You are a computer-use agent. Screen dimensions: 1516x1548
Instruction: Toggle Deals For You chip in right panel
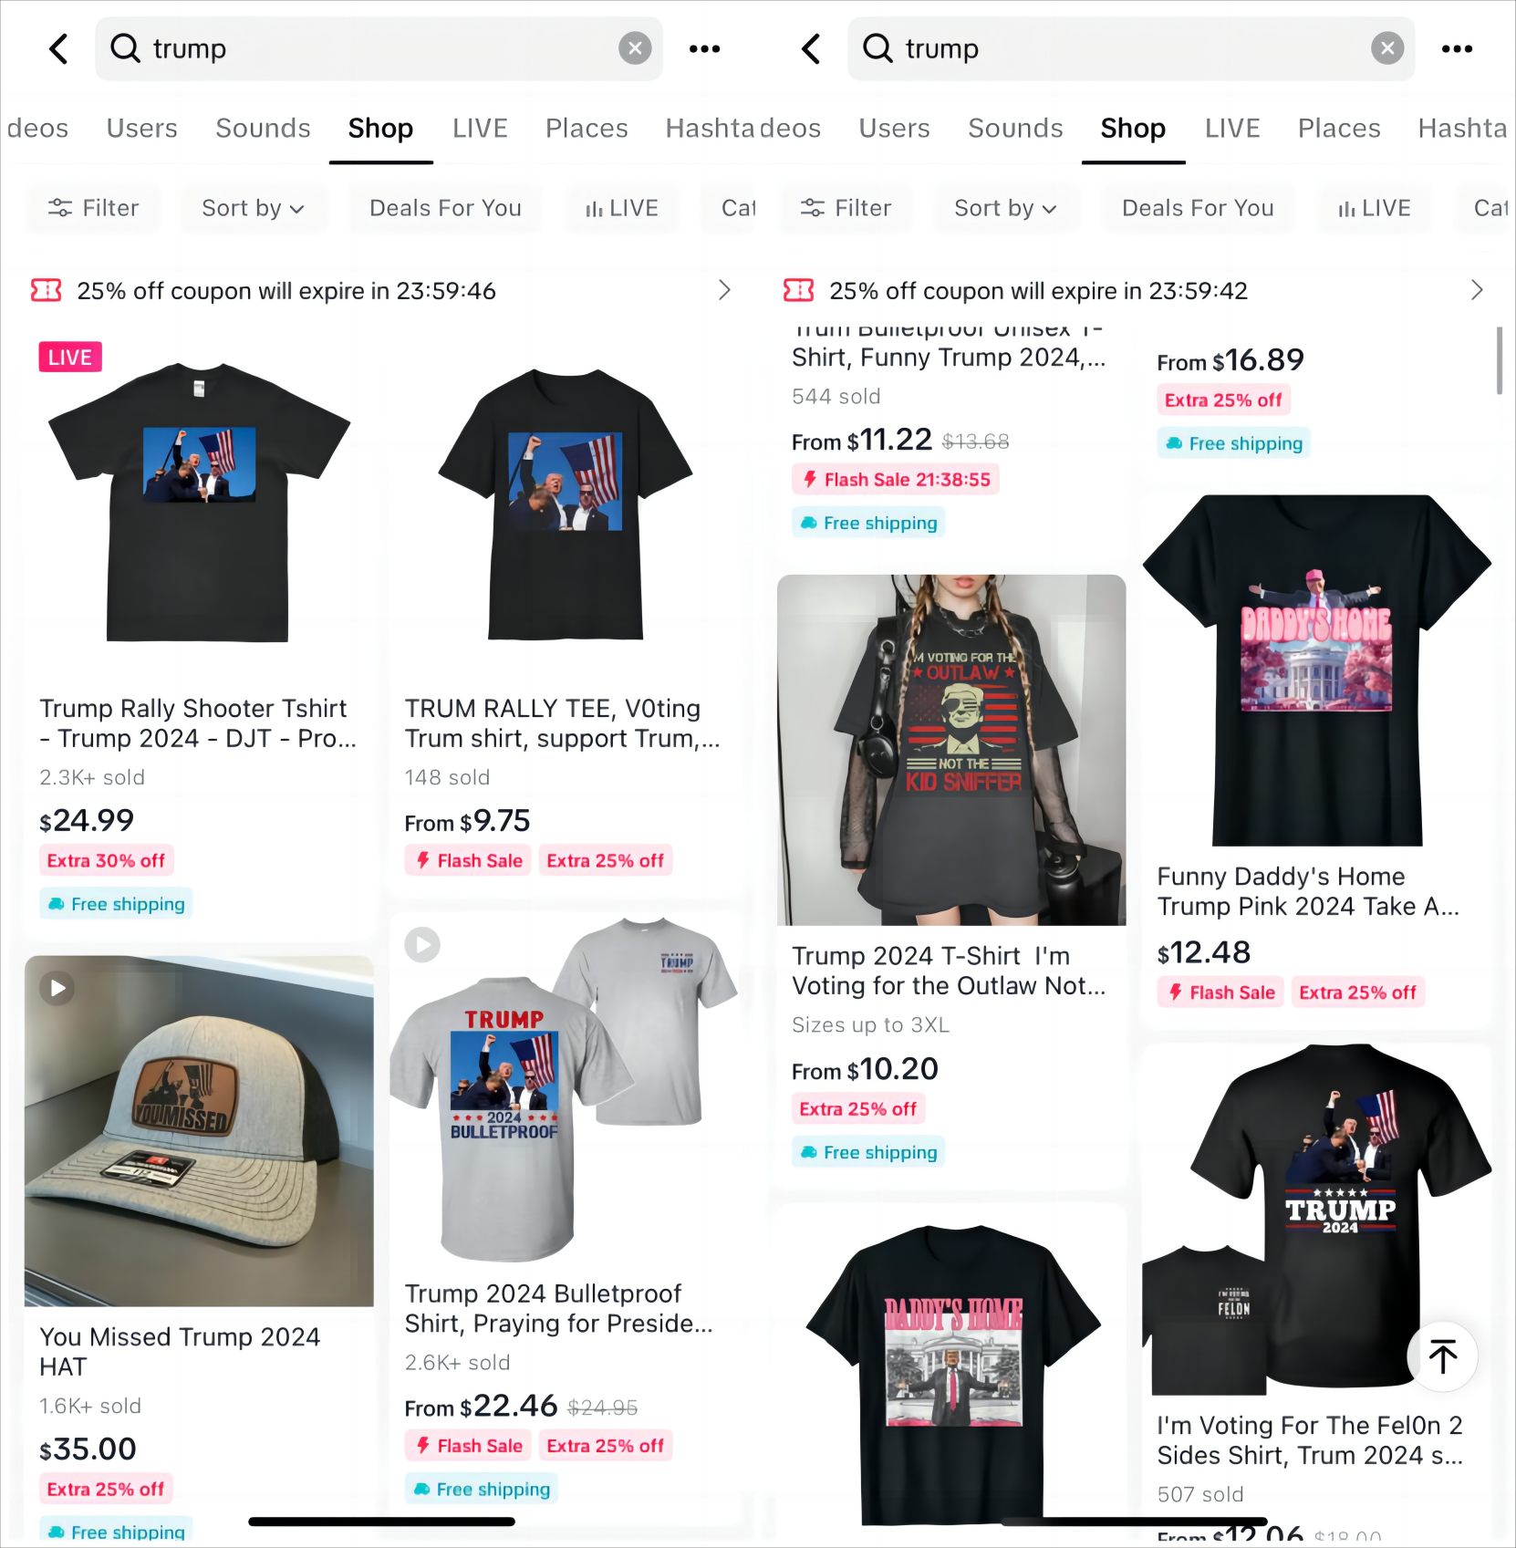[x=1198, y=209]
